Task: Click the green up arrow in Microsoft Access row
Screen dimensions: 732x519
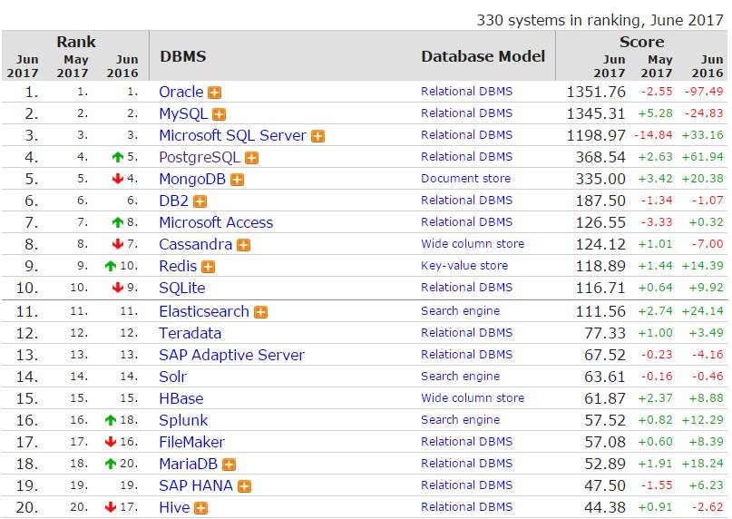Action: (x=118, y=222)
